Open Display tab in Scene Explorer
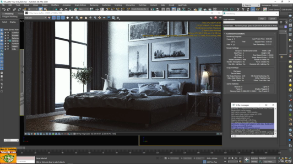The width and height of the screenshot is (293, 164). [13, 22]
